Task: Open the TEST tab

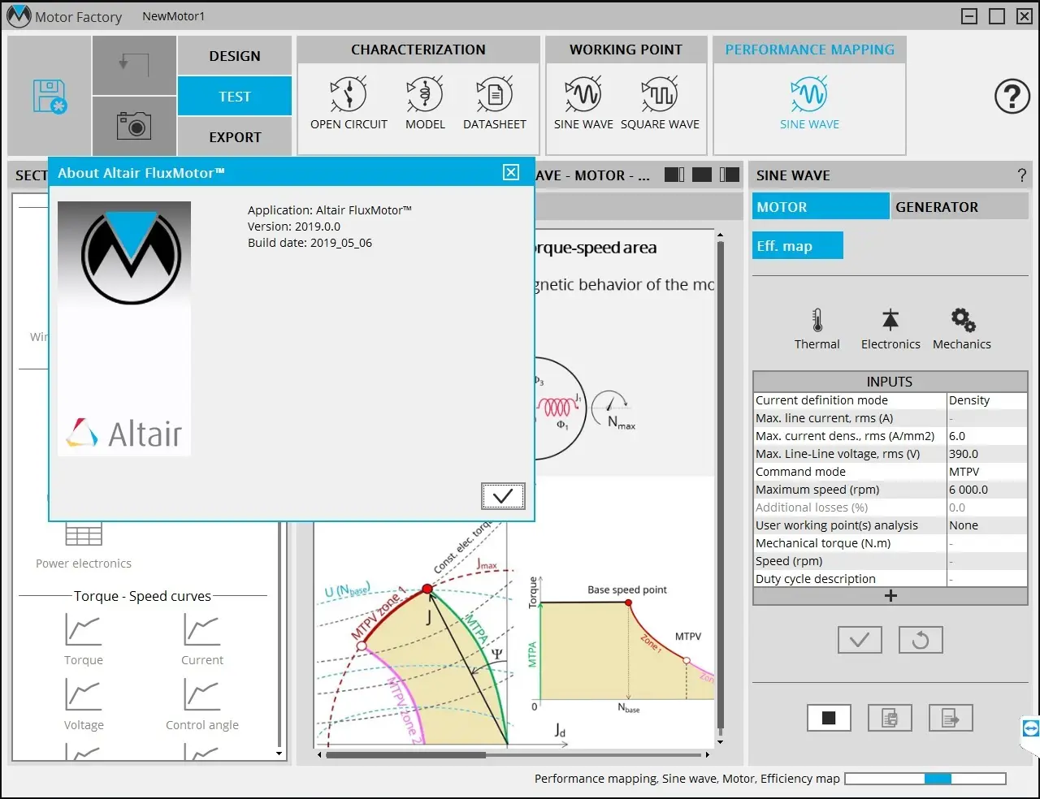Action: click(x=235, y=97)
